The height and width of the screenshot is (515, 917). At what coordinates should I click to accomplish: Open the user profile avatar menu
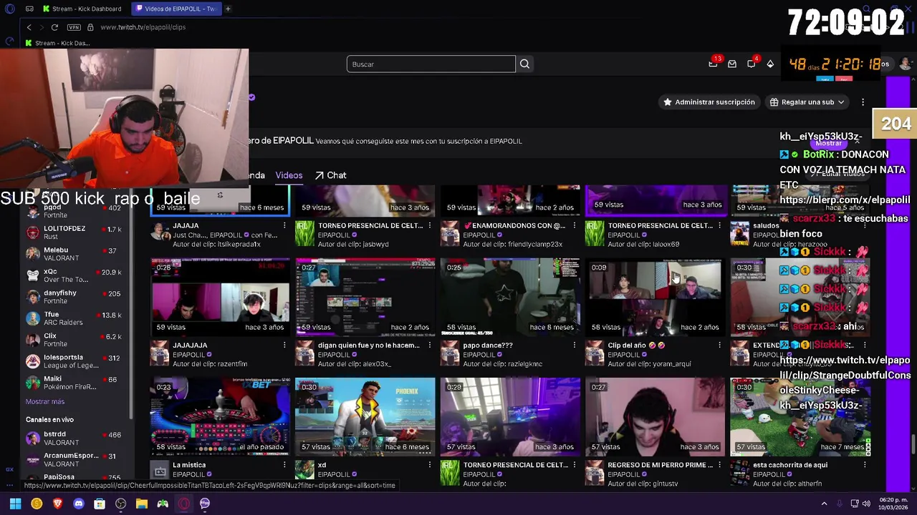coord(905,64)
